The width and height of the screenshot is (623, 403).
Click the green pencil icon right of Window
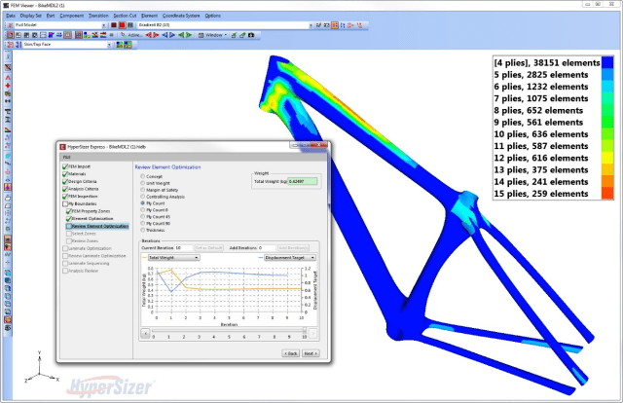click(234, 35)
